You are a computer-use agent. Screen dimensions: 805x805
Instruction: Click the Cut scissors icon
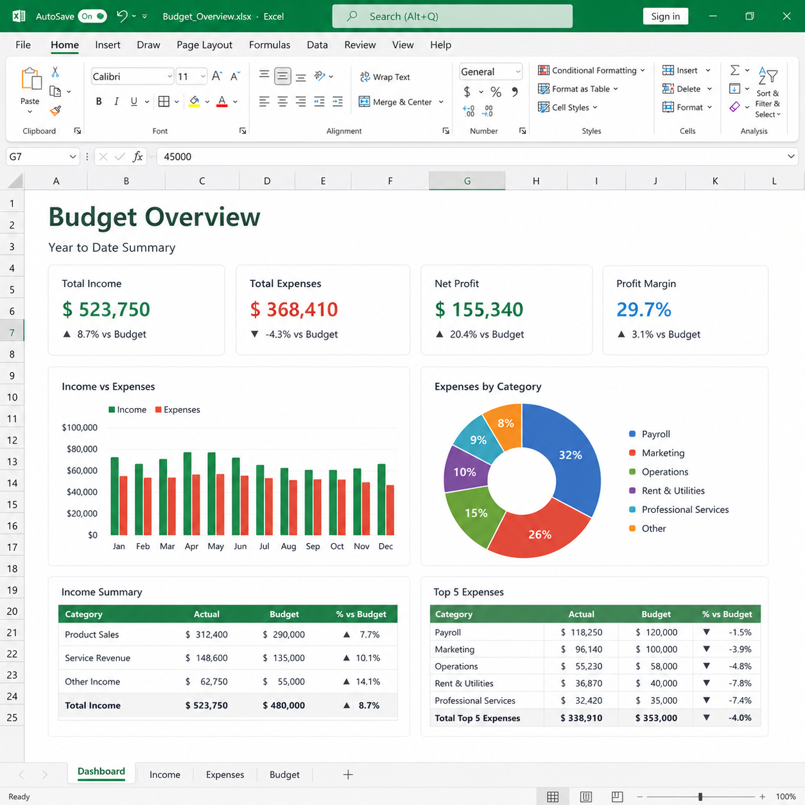(55, 72)
